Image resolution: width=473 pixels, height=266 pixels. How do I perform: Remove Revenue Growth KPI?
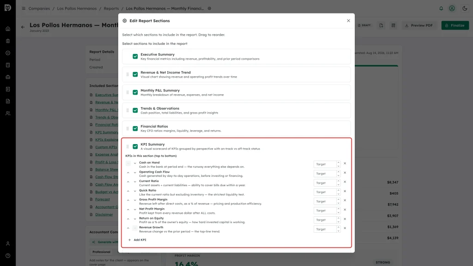[x=345, y=228]
